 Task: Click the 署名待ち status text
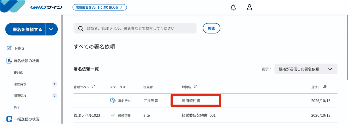(124, 101)
